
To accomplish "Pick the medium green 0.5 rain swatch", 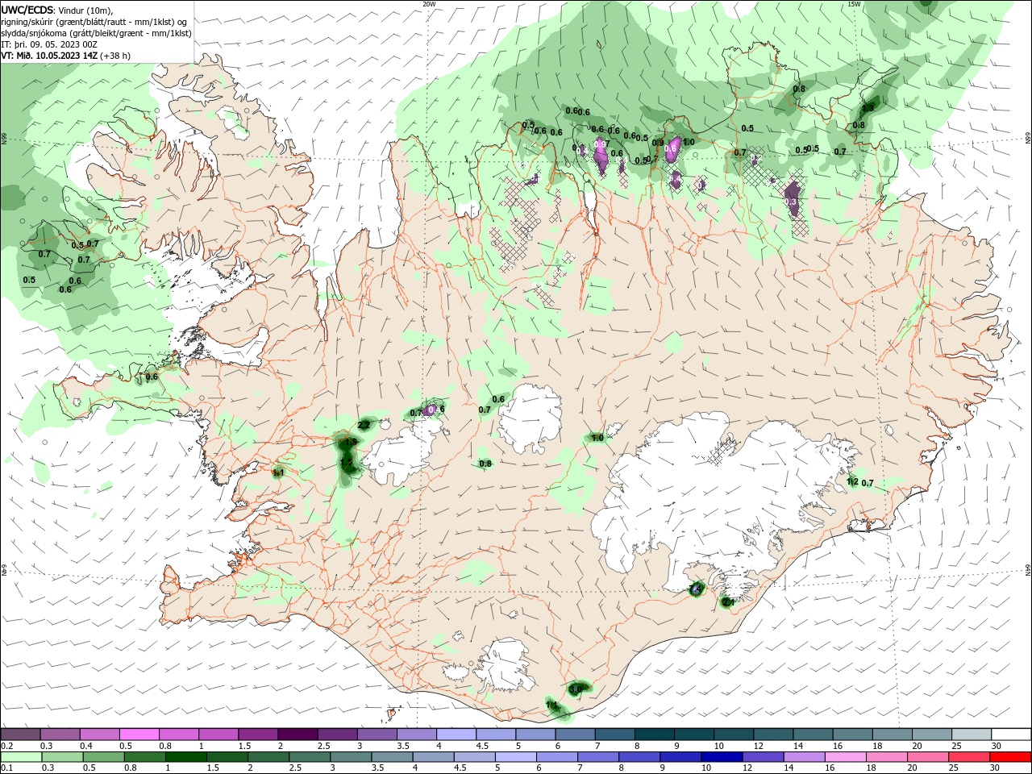I will point(103,757).
